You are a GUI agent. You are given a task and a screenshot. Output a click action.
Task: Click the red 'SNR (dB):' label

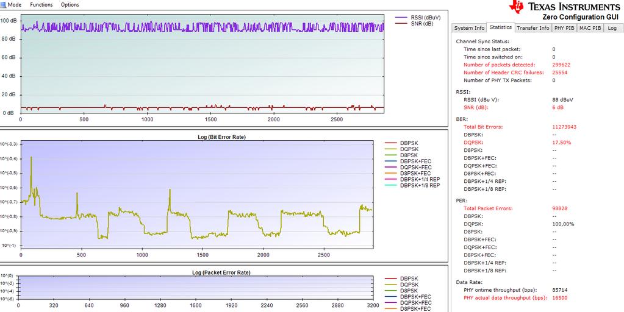[476, 107]
